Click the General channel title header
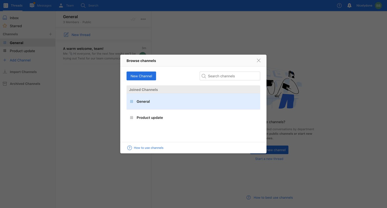The height and width of the screenshot is (208, 387). (x=70, y=17)
